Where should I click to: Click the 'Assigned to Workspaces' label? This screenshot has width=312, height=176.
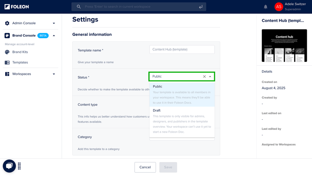click(x=278, y=145)
